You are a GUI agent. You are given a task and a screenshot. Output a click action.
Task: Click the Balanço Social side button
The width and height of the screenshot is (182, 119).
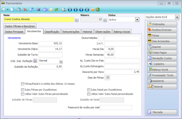point(162,70)
